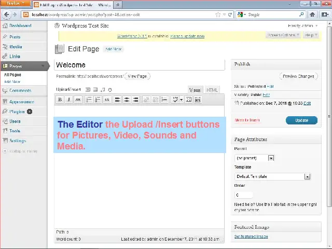Apply italic formatting in the editor toolbar
This screenshot has width=332, height=249.
click(x=69, y=100)
